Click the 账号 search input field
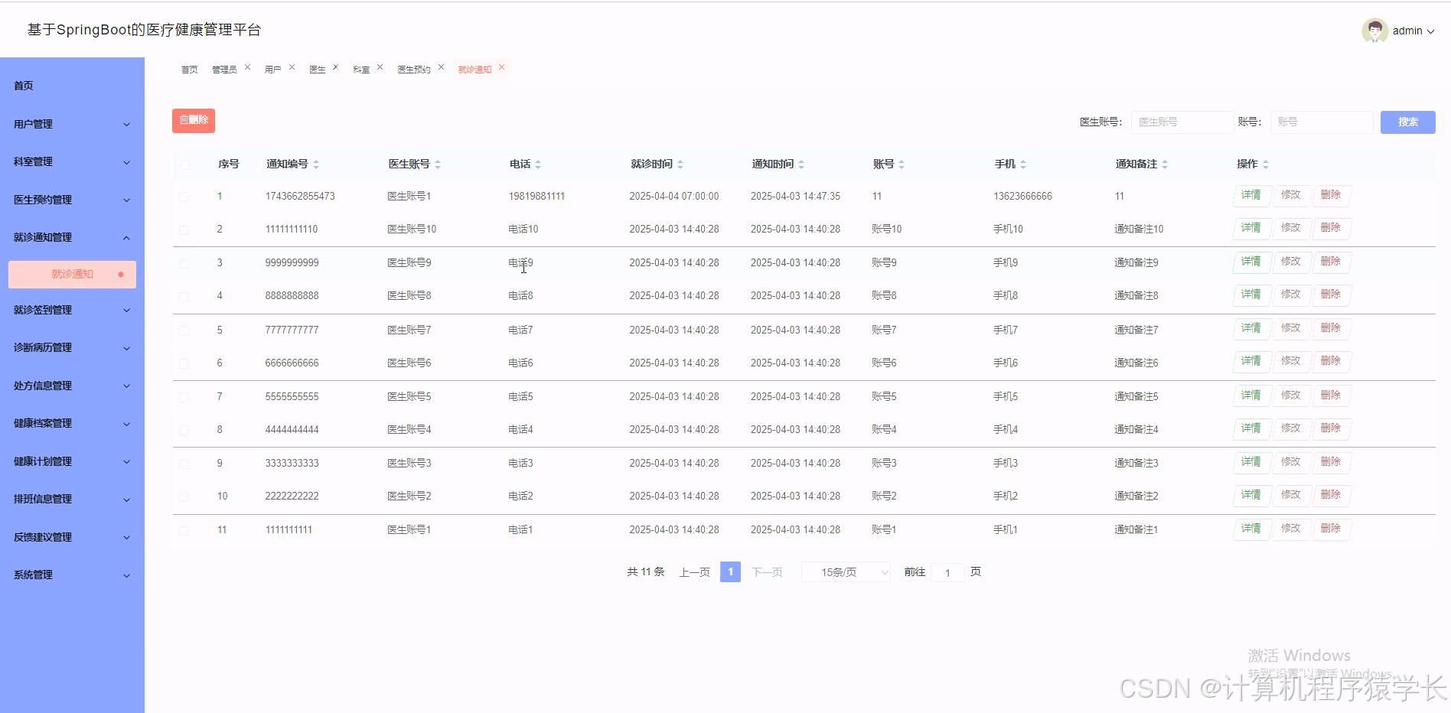Viewport: 1451px width, 713px height. (x=1322, y=122)
